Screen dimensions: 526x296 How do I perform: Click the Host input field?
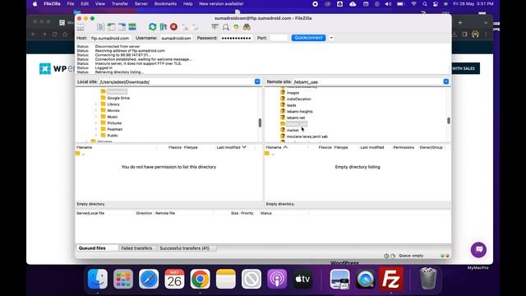pos(110,39)
